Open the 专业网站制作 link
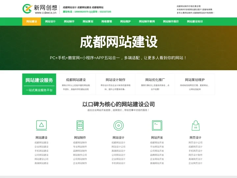This screenshot has height=178, width=237. [80, 147]
